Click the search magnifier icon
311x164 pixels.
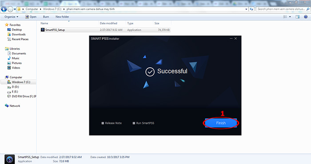tap(308, 9)
